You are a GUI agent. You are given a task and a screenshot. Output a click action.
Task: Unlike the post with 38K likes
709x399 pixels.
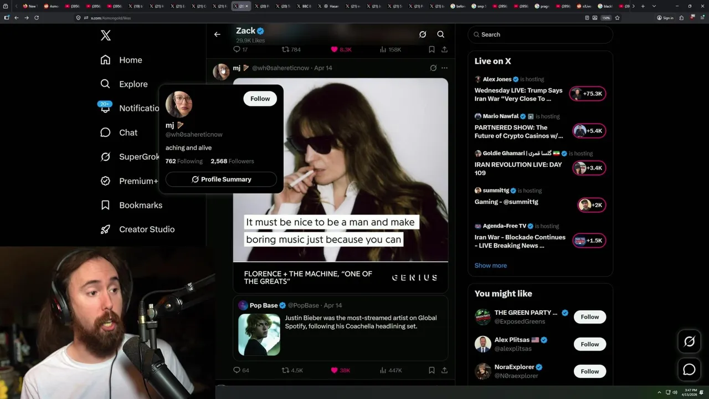click(x=334, y=370)
